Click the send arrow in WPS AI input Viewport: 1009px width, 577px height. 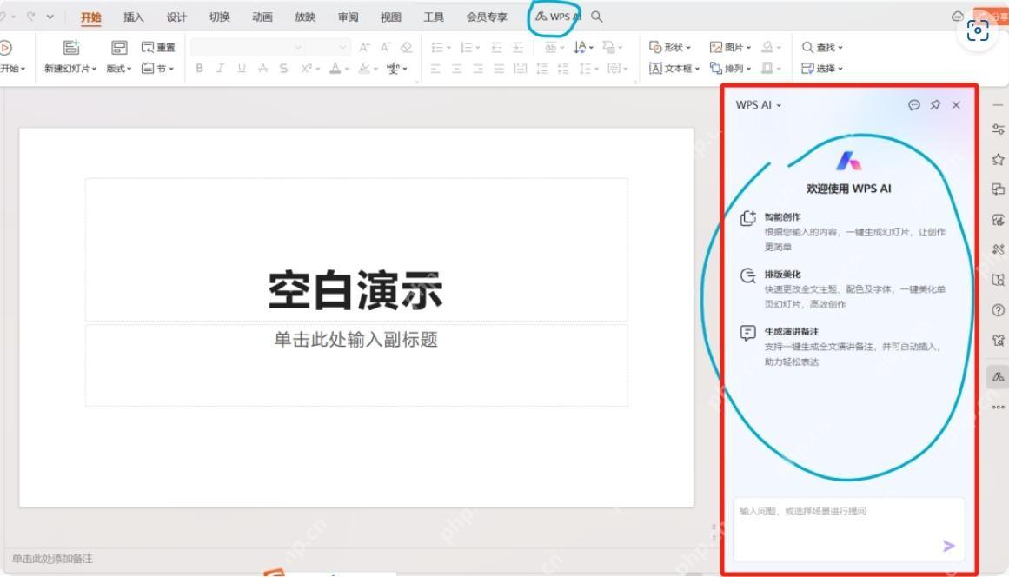click(x=948, y=546)
